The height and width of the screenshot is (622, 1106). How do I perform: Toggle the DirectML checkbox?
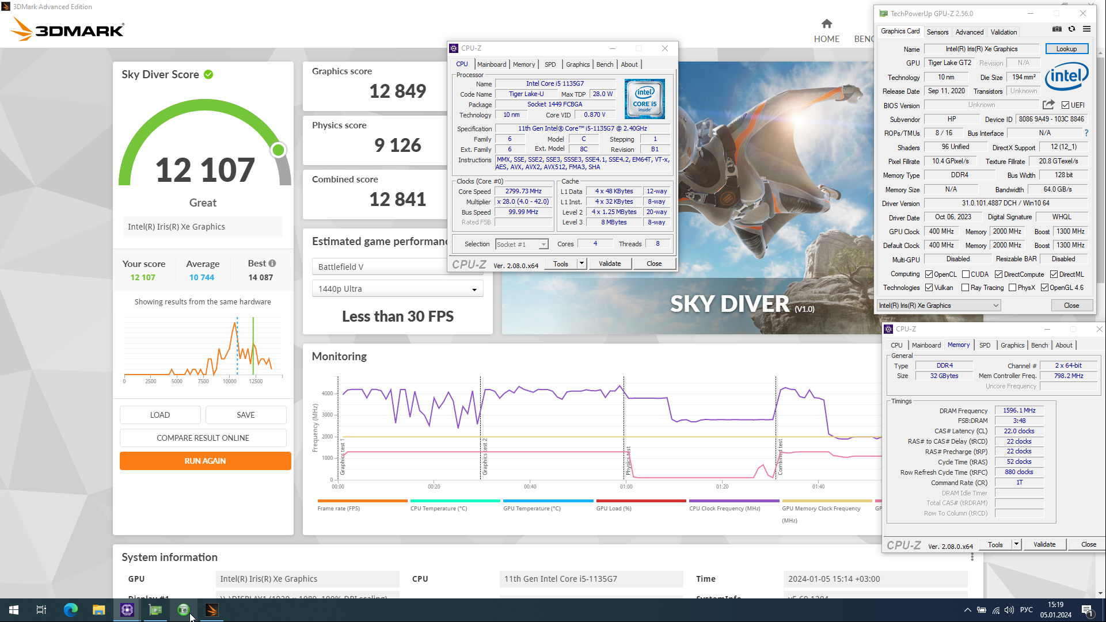pyautogui.click(x=1054, y=274)
